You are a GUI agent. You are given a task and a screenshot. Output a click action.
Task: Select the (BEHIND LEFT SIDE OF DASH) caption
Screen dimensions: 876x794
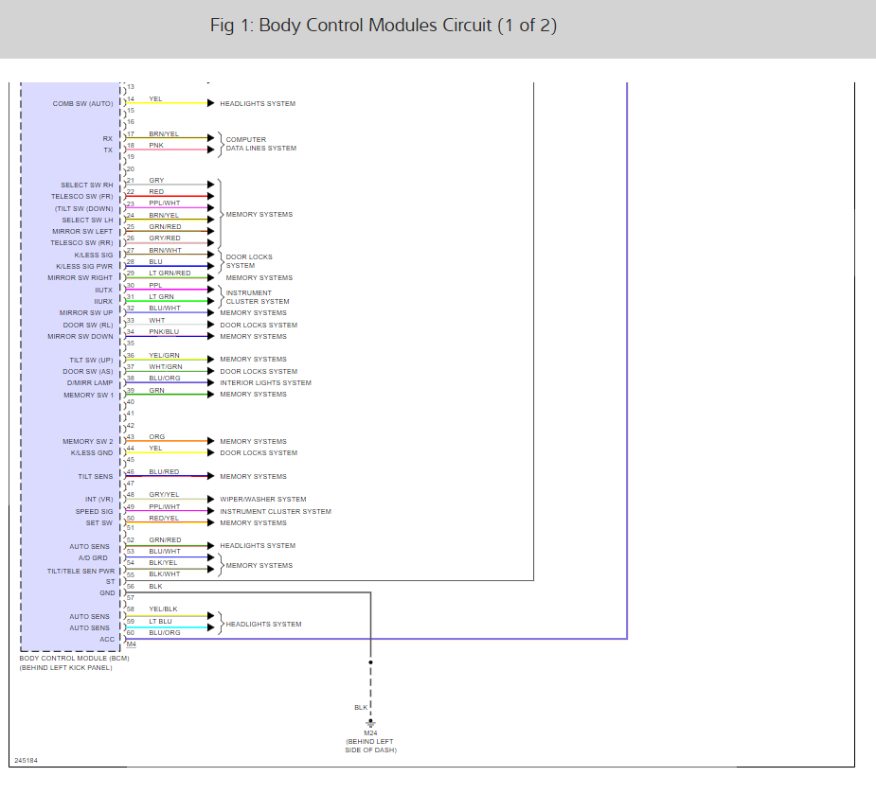tap(370, 746)
